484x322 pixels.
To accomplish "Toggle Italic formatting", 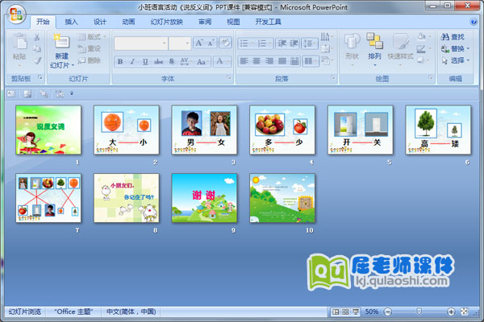I will point(132,61).
